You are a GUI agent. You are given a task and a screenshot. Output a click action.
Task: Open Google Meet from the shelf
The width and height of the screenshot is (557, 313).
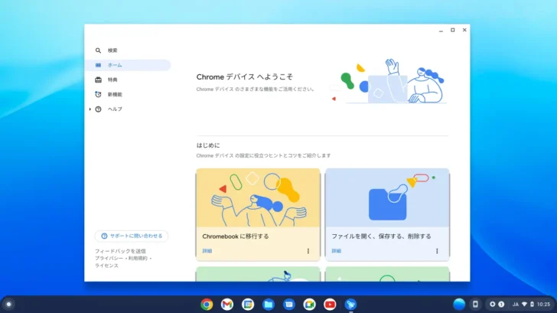309,305
